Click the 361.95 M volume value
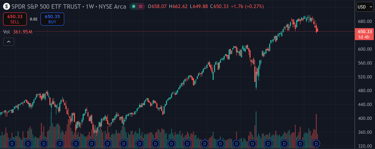Viewport: 375px width, 149px height. coord(23,32)
